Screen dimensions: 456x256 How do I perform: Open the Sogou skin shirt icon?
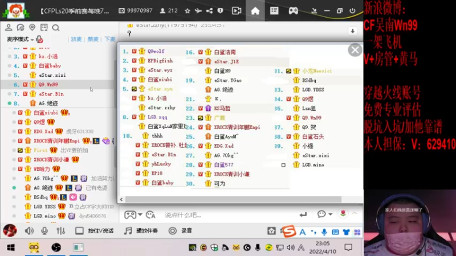click(x=346, y=232)
